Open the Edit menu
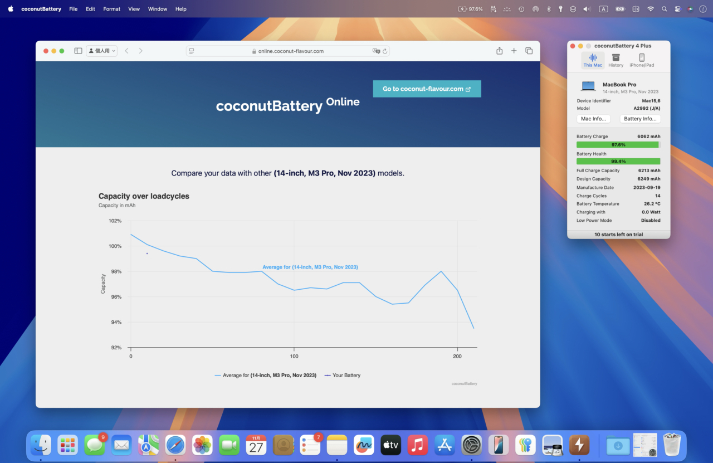Screen dimensions: 713x463 tap(90, 9)
